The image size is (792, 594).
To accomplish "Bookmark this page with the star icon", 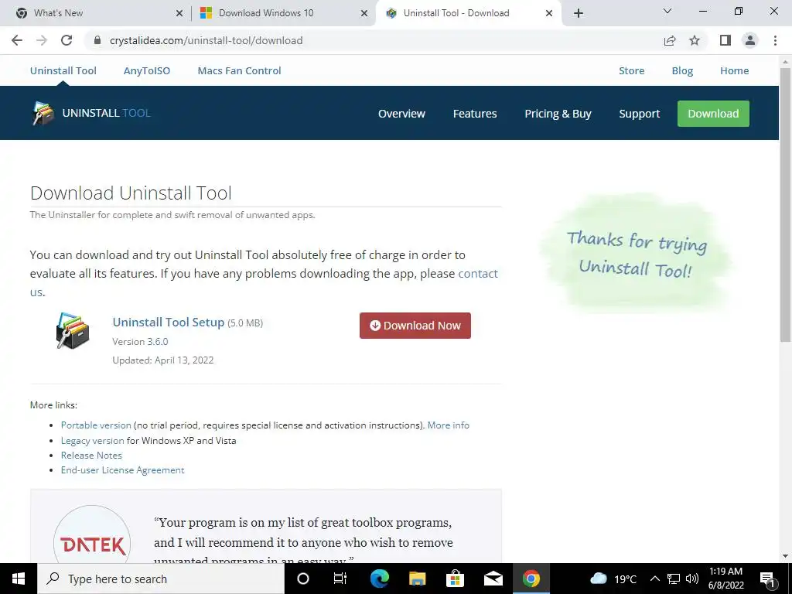I will point(695,40).
